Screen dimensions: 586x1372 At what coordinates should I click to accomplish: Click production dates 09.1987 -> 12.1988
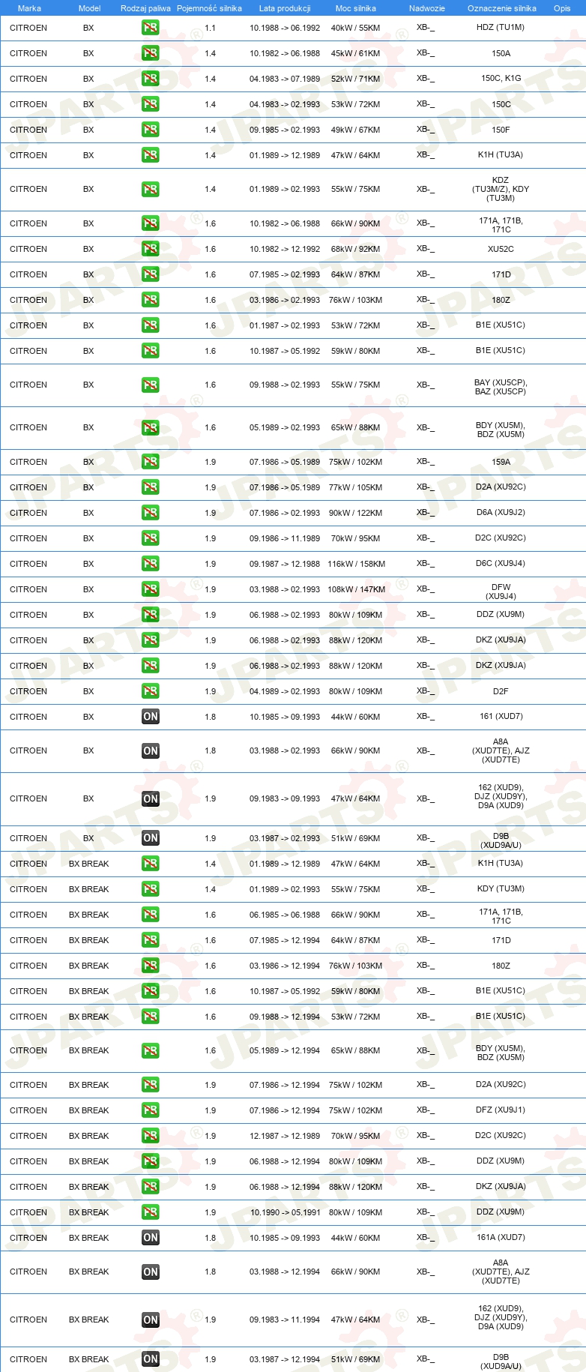[x=285, y=564]
